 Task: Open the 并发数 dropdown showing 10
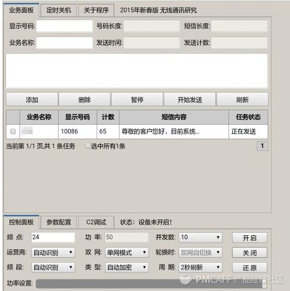[200, 238]
